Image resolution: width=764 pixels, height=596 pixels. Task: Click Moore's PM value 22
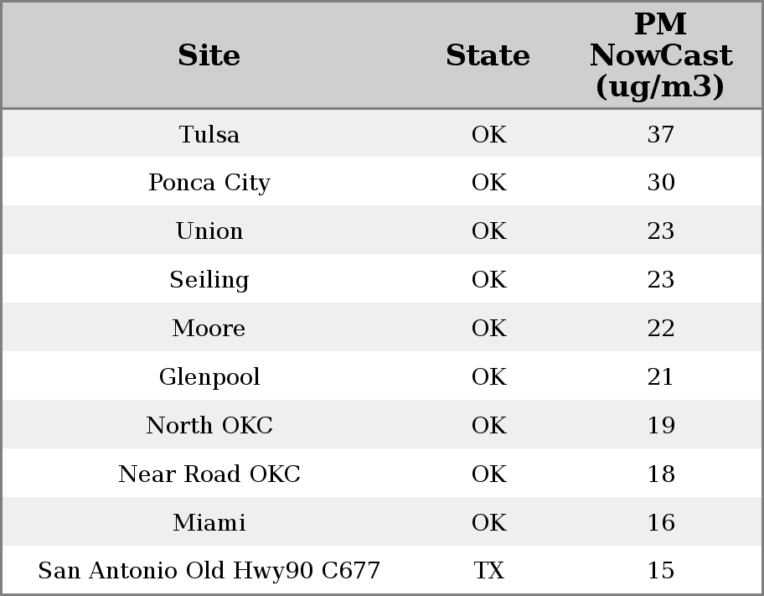point(661,328)
